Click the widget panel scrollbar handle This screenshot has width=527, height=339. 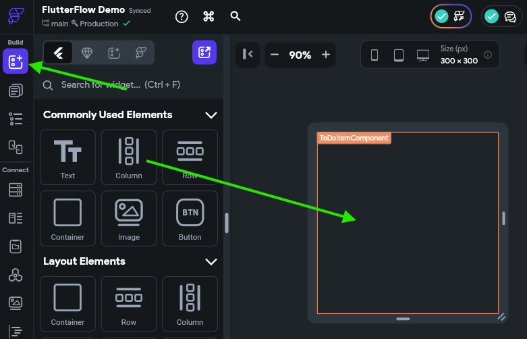(227, 223)
